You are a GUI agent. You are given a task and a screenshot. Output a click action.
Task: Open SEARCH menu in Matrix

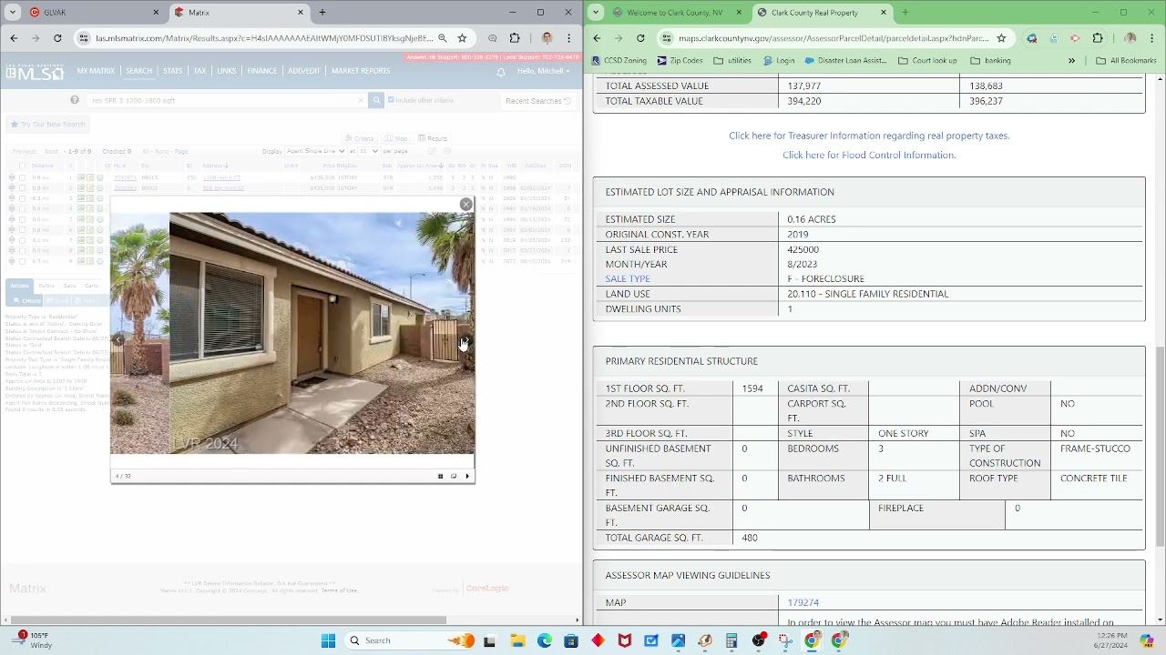[x=138, y=71]
